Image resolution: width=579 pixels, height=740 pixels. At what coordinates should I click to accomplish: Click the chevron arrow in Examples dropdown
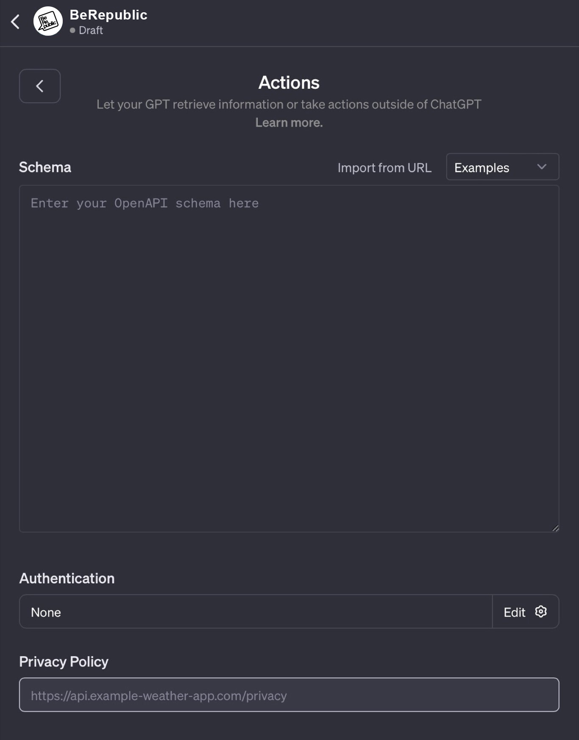(542, 167)
